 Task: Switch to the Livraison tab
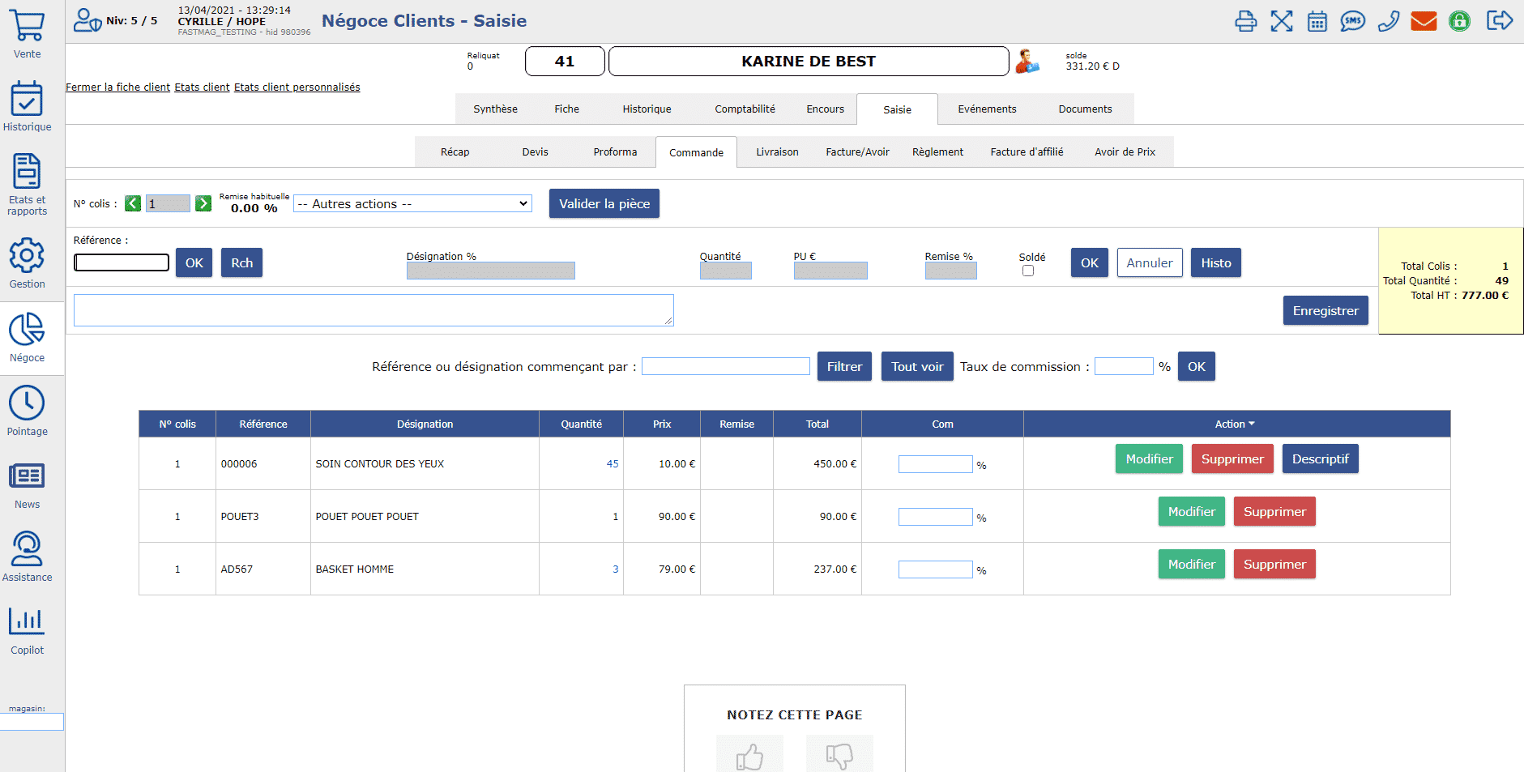777,152
